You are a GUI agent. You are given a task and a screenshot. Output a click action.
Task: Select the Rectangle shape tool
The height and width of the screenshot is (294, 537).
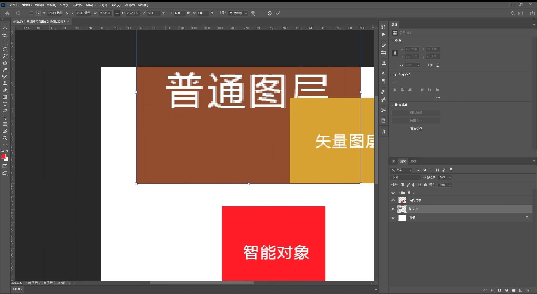[5, 124]
